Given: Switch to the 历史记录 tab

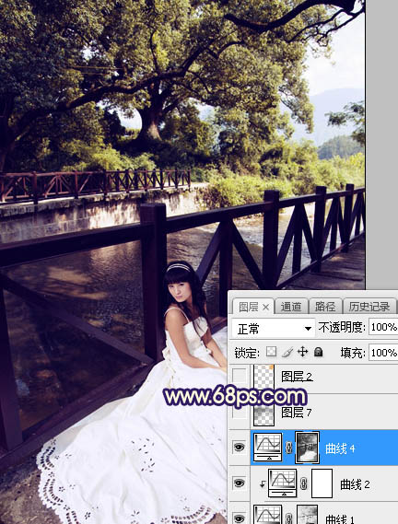Looking at the screenshot, I should [369, 307].
